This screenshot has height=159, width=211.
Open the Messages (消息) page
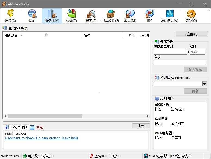click(130, 16)
